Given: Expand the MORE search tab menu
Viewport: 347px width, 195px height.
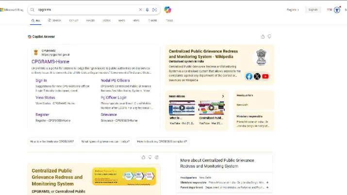Looking at the screenshot, I should coord(152,20).
